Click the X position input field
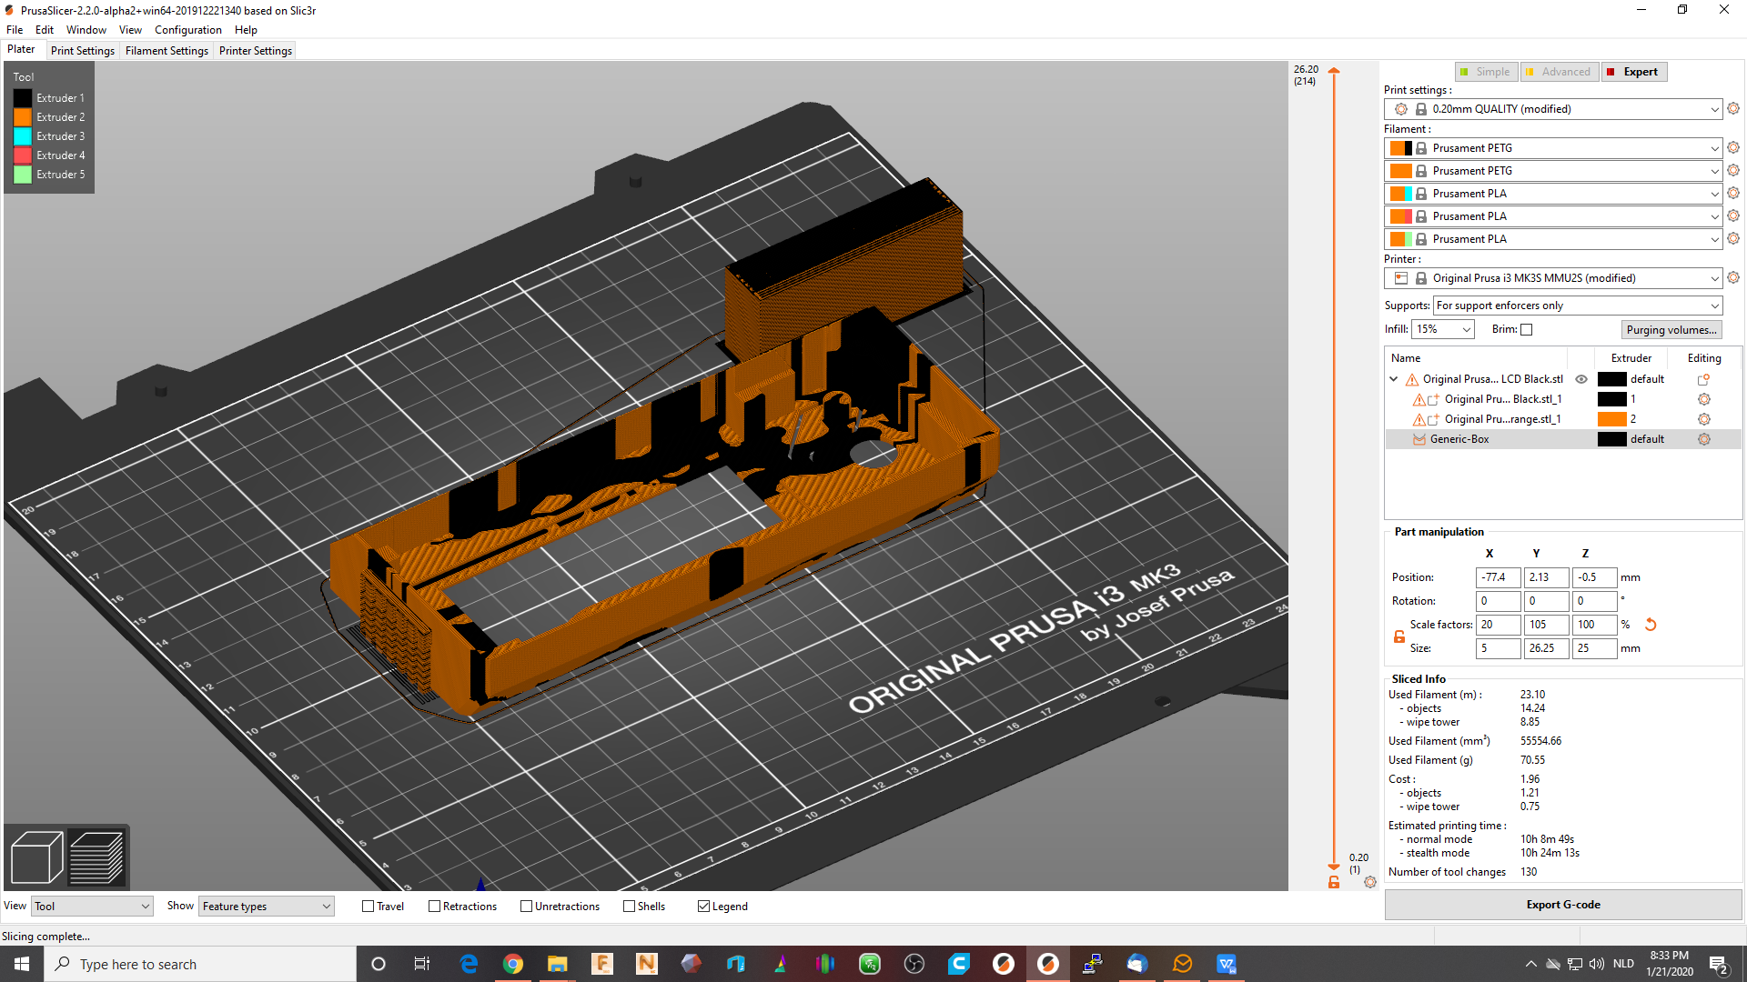This screenshot has height=982, width=1747. tap(1497, 576)
